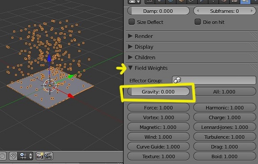Click the Turbulence weight slider

click(x=224, y=137)
